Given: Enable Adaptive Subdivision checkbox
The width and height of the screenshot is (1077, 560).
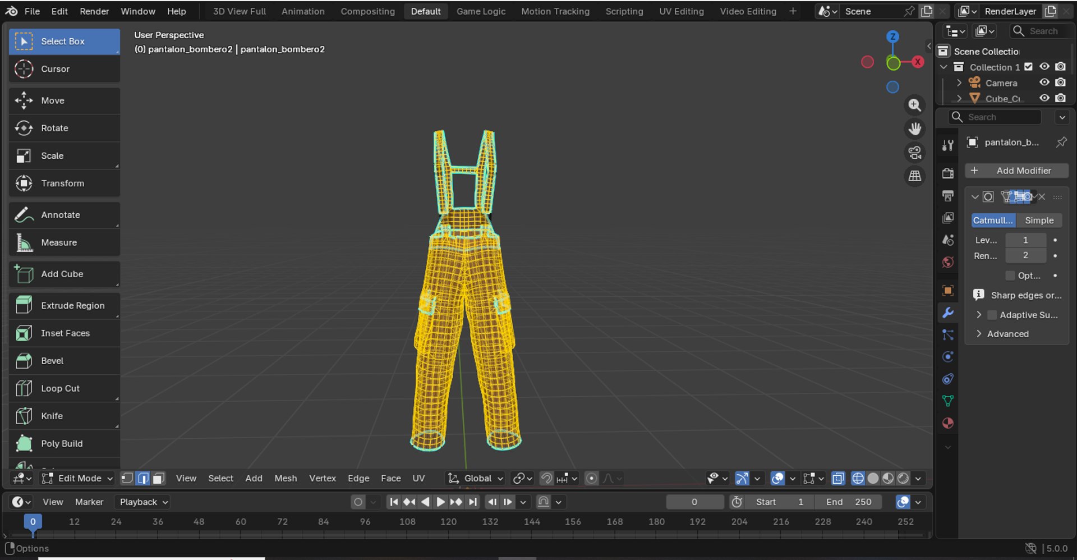Looking at the screenshot, I should pyautogui.click(x=992, y=315).
